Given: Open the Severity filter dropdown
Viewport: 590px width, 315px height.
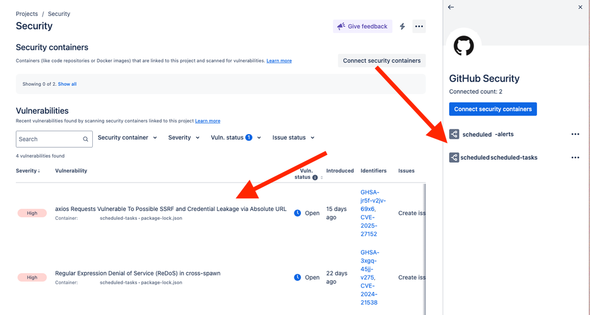Looking at the screenshot, I should coord(184,138).
